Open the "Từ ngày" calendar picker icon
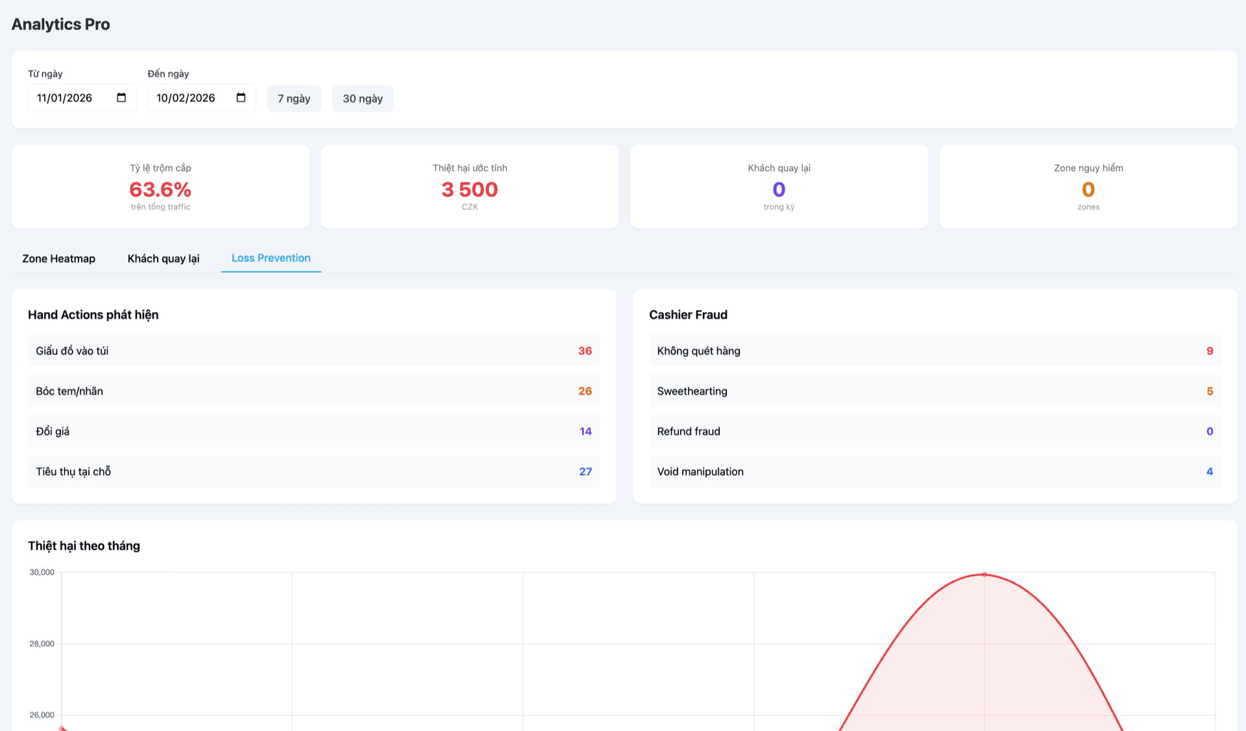1246x731 pixels. [x=121, y=97]
